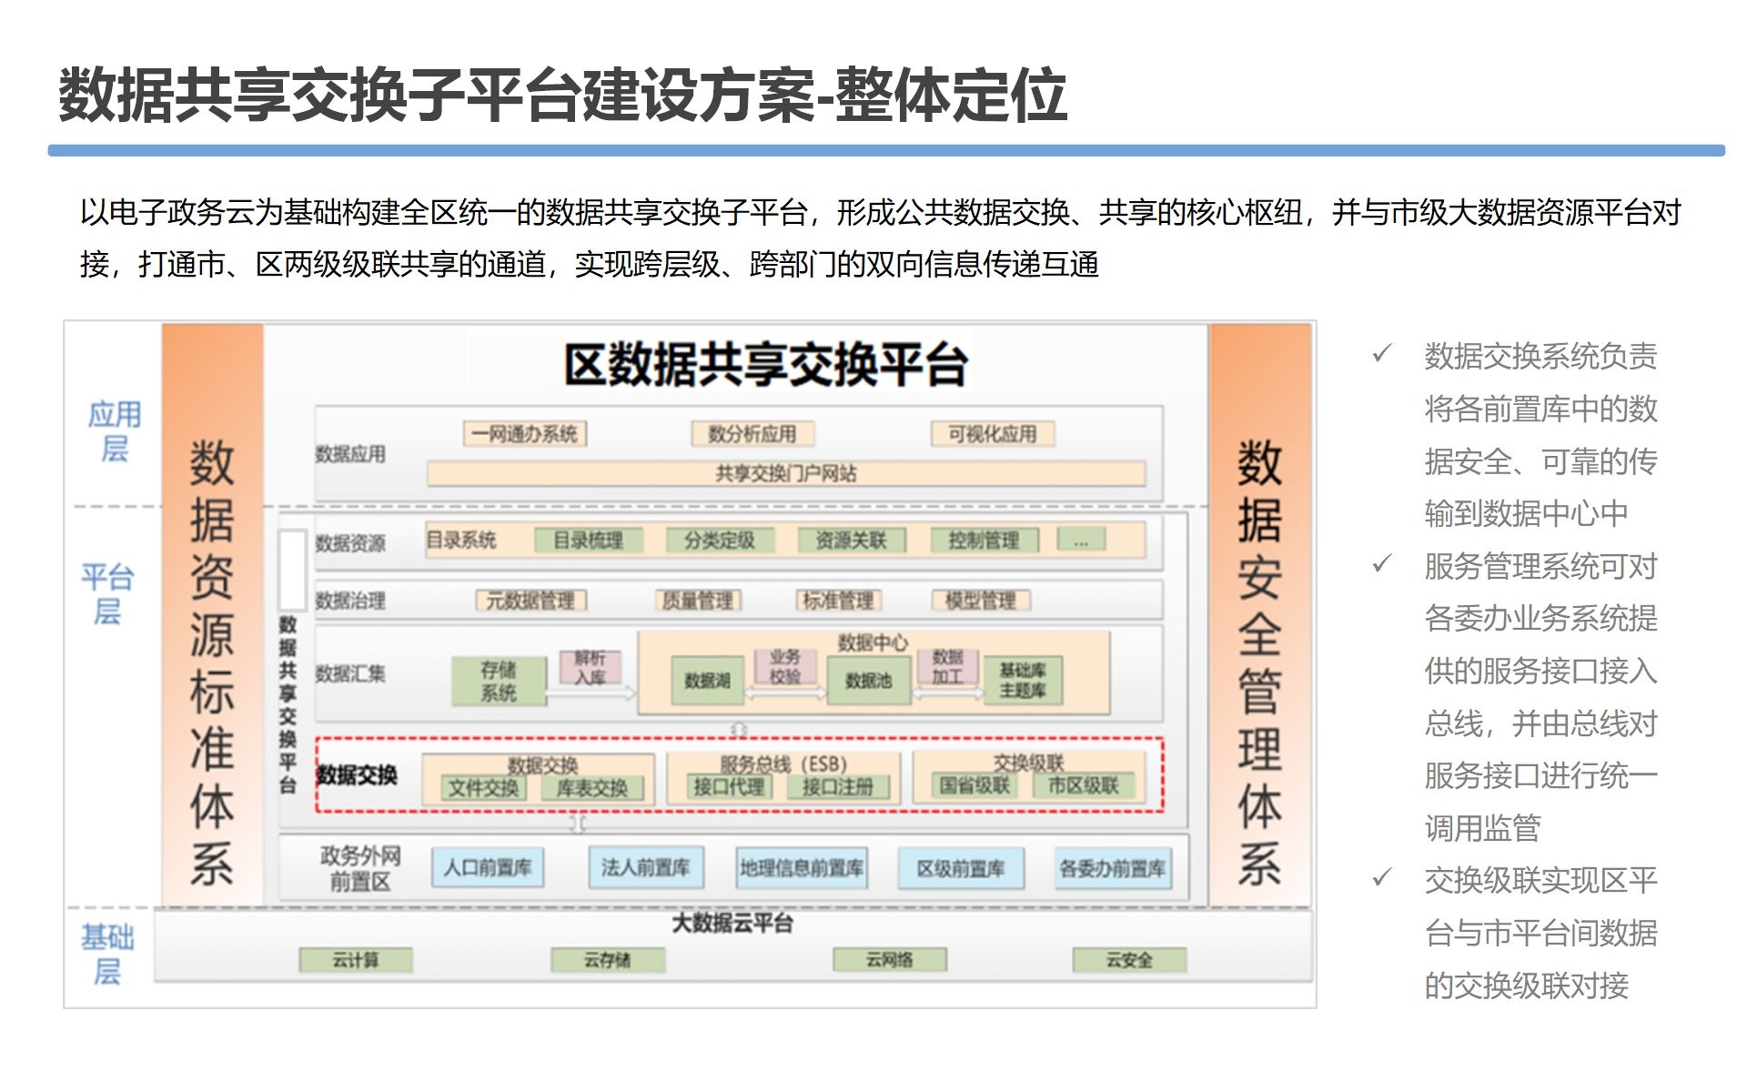Click the 元数据管理 box
The height and width of the screenshot is (1092, 1747).
530,601
